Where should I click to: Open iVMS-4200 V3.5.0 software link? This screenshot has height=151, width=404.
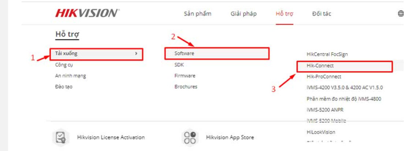tap(345, 88)
